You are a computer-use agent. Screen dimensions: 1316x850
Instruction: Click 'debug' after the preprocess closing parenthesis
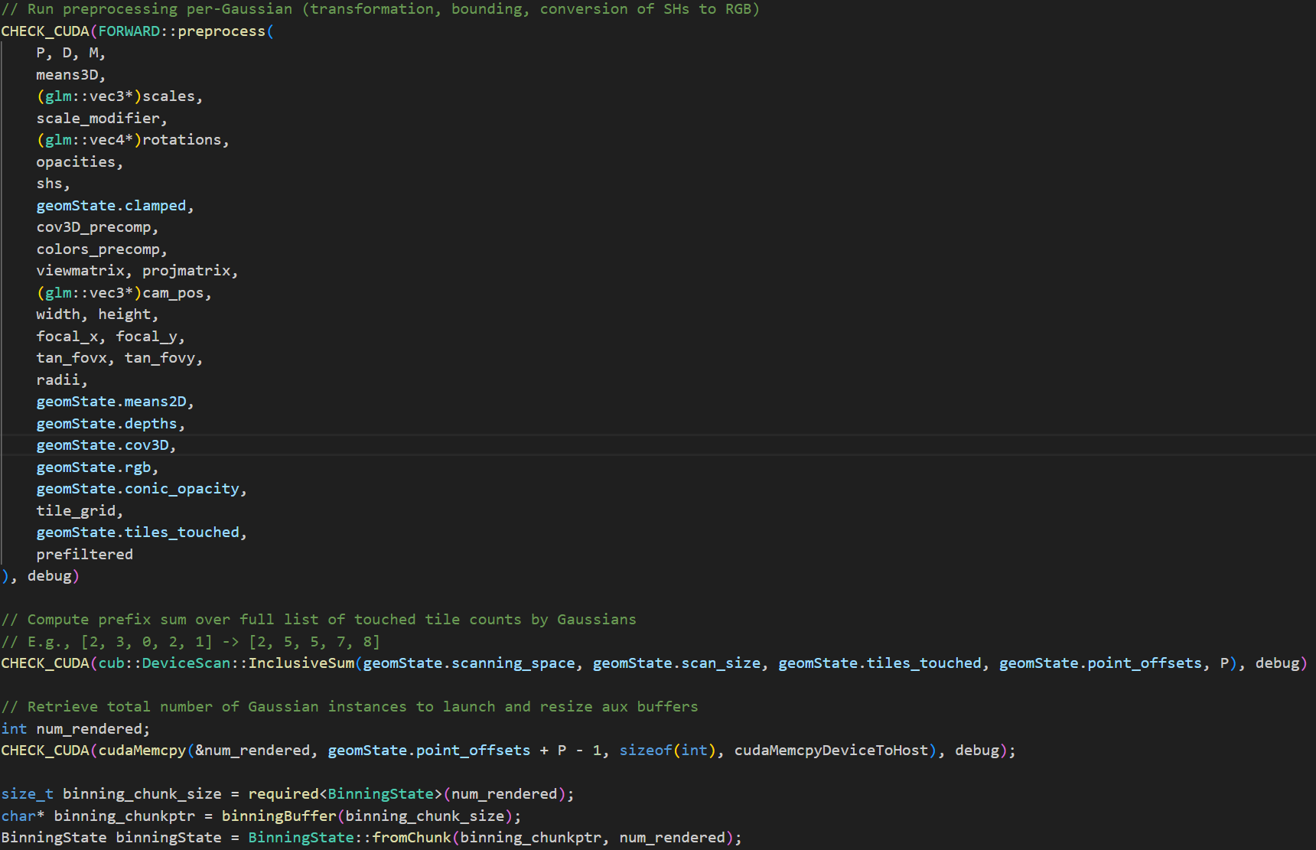click(49, 576)
